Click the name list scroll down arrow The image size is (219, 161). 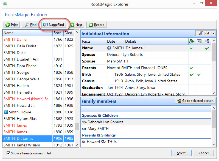pyautogui.click(x=77, y=145)
